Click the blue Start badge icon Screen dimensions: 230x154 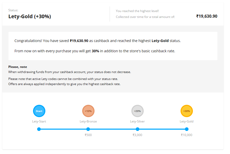tap(39, 111)
